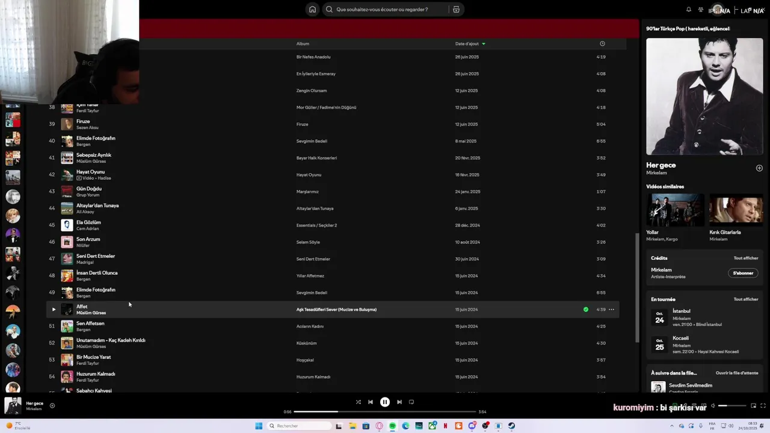Screen dimensions: 770x433
Task: Pause the current song
Action: (x=385, y=402)
